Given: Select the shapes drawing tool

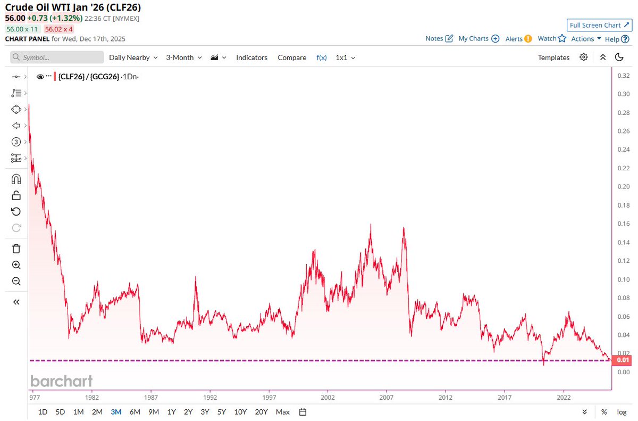Looking at the screenshot, I should tap(16, 109).
